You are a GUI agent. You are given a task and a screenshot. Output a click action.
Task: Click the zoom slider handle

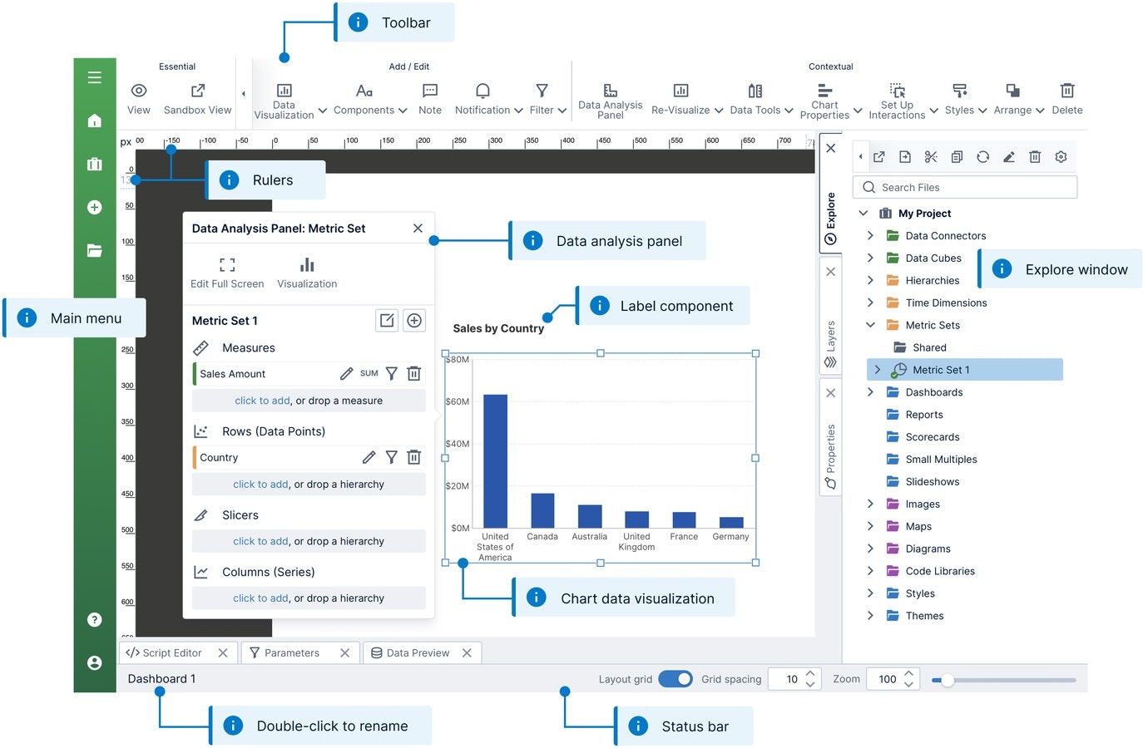(948, 680)
